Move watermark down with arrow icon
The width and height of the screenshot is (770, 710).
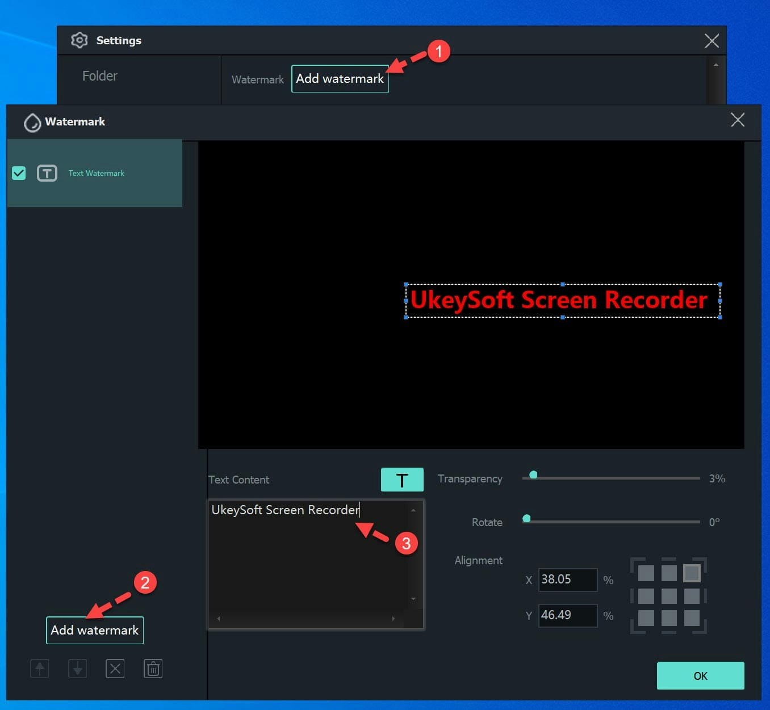click(78, 669)
